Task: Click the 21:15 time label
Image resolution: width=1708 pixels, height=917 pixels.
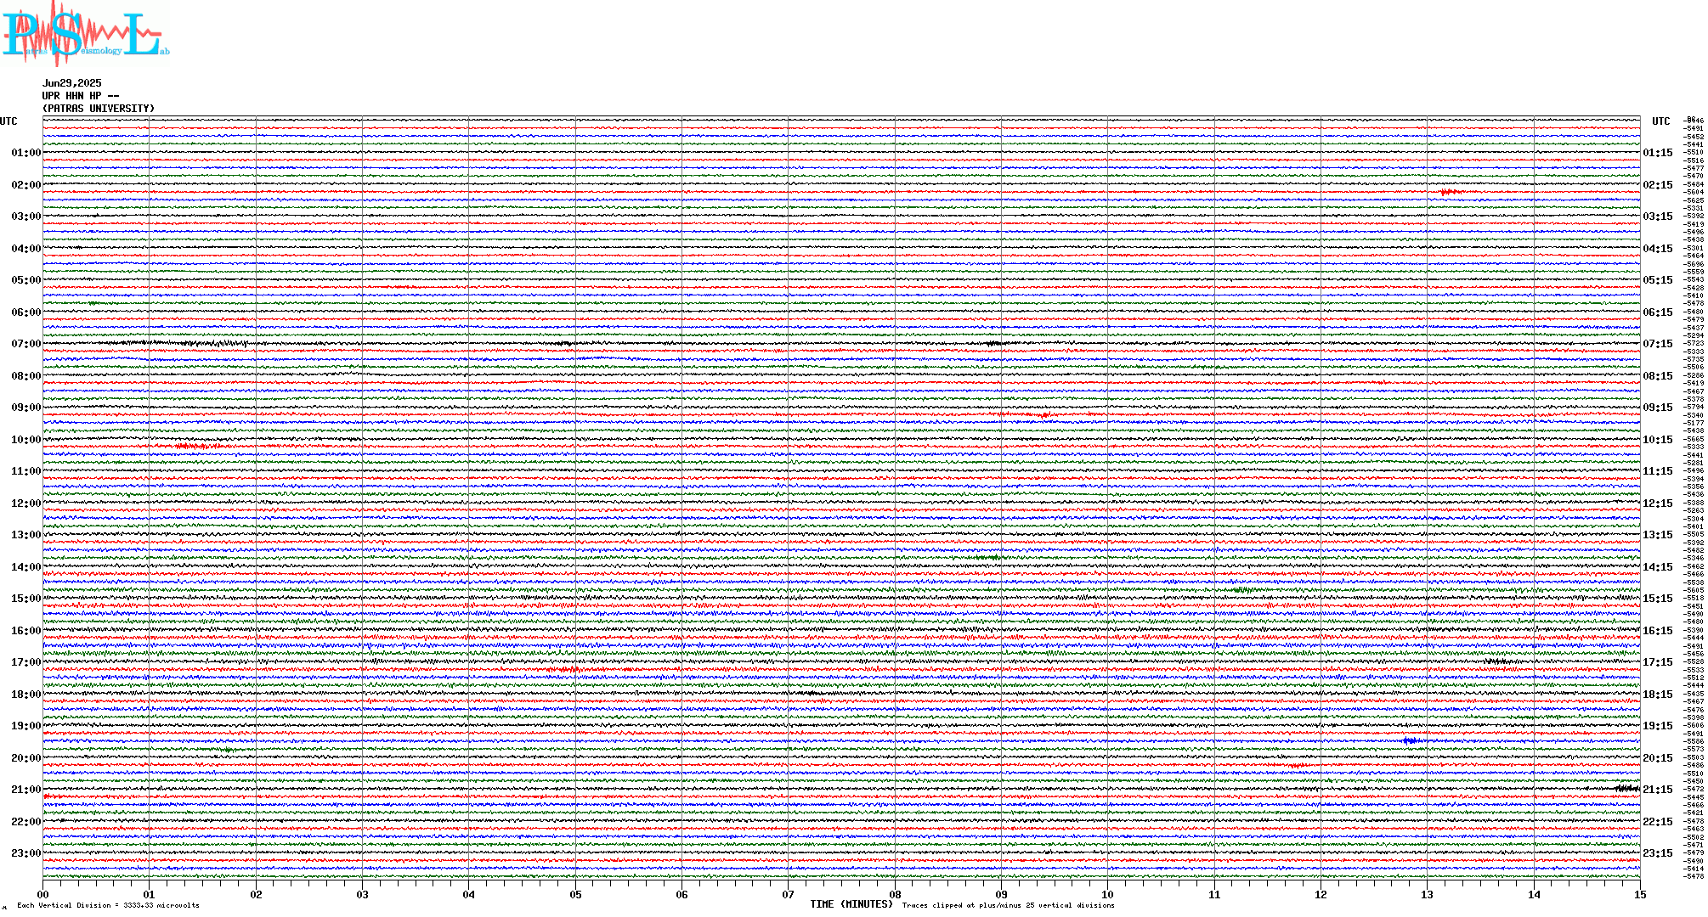Action: 1658,790
